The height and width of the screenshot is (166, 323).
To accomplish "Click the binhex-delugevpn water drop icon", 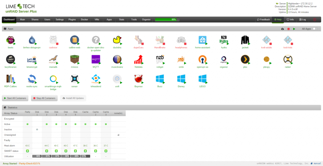I will (x=32, y=40).
